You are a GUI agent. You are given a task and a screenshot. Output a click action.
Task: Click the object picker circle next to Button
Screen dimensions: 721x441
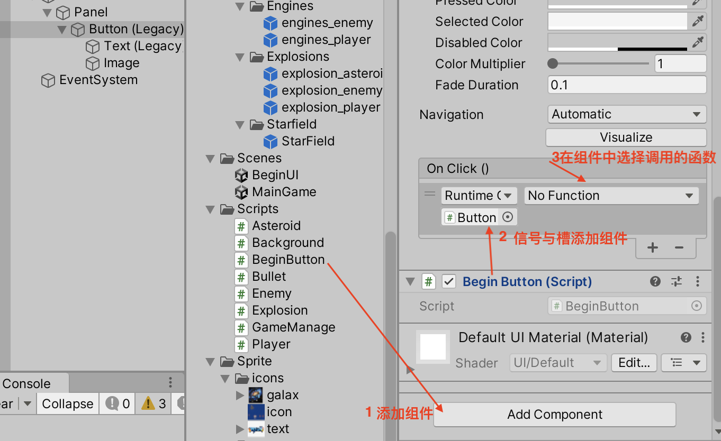(507, 217)
